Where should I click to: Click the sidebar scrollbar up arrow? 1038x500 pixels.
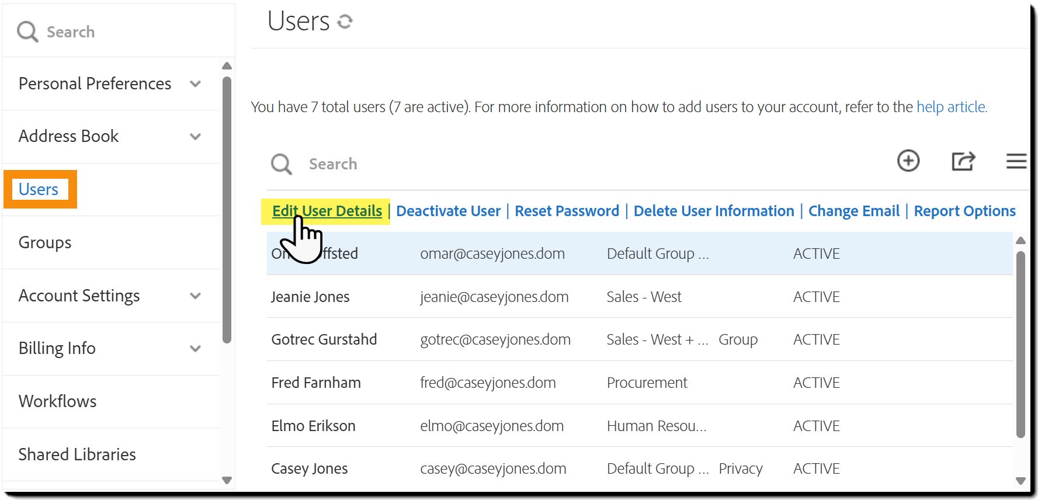(227, 66)
